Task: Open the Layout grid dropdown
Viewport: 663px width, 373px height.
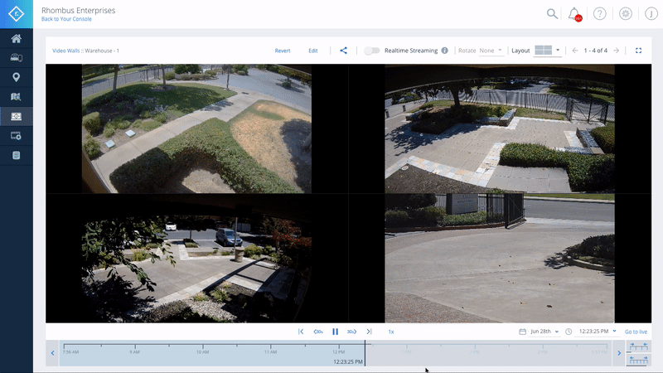Action: coord(547,51)
